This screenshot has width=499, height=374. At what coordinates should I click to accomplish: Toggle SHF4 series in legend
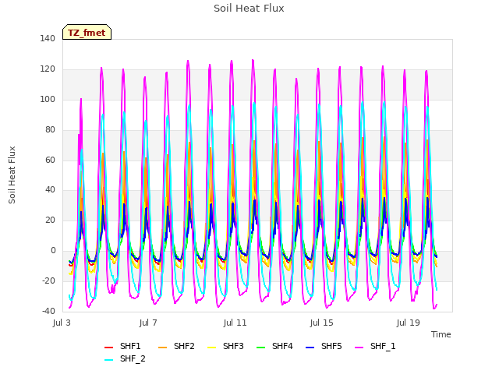tap(274, 346)
